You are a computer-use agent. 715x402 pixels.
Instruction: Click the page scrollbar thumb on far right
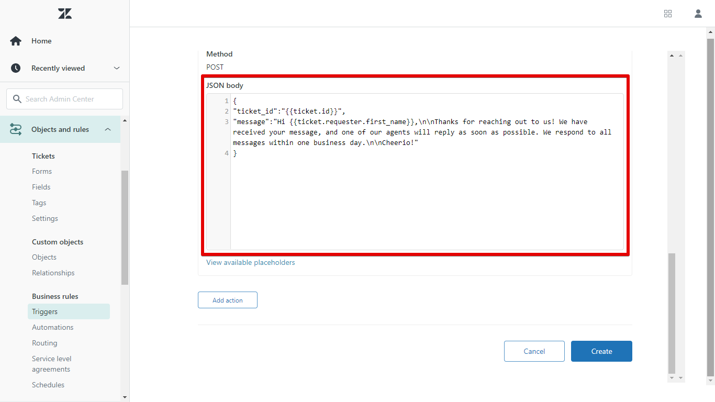pyautogui.click(x=711, y=207)
